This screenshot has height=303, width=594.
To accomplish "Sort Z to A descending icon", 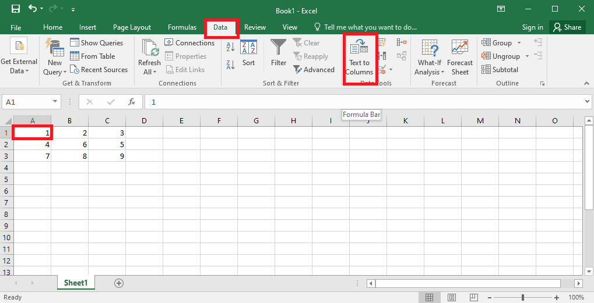I will [230, 65].
